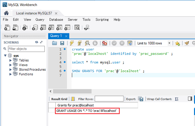Close the Query 1 tab
Screen dimensions: 195x126
pyautogui.click(x=66, y=36)
